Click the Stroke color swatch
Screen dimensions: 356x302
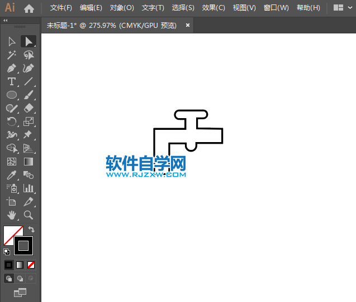[x=23, y=246]
